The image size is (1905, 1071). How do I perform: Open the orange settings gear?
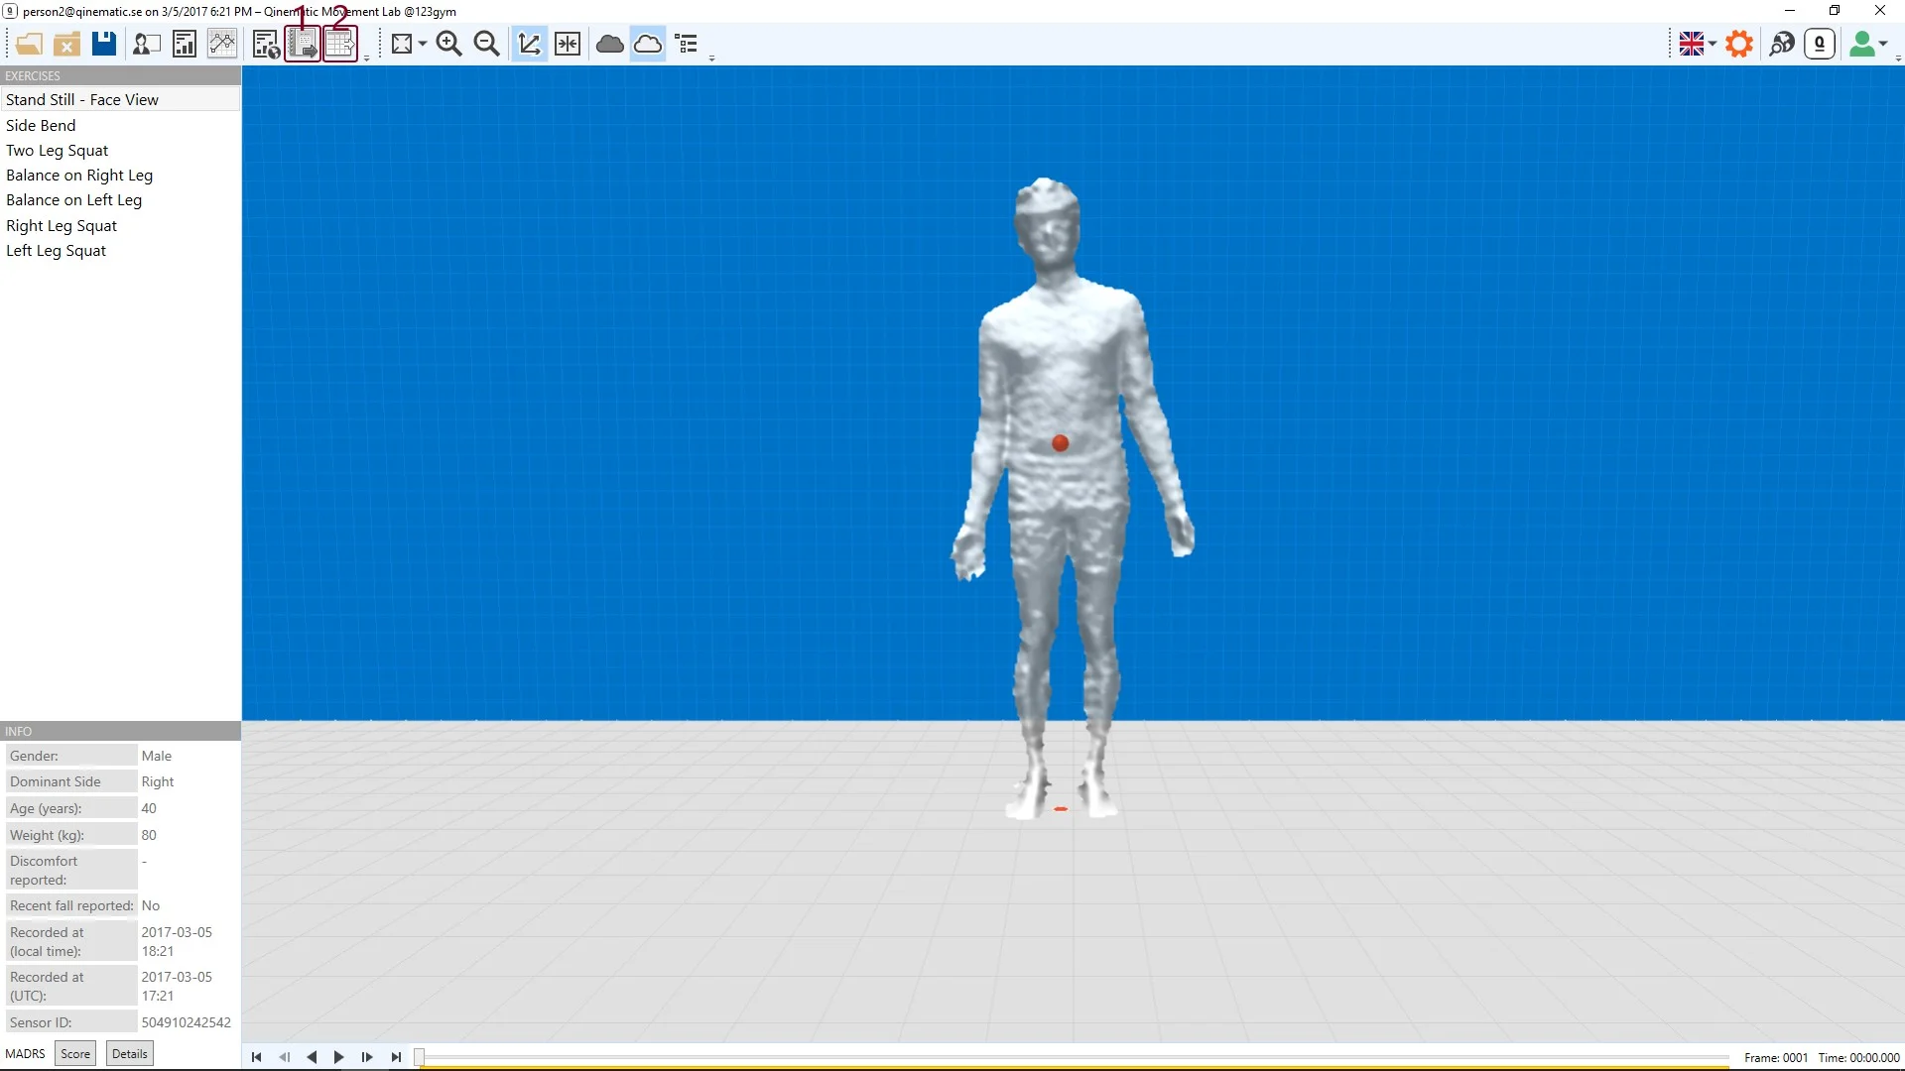(1739, 44)
